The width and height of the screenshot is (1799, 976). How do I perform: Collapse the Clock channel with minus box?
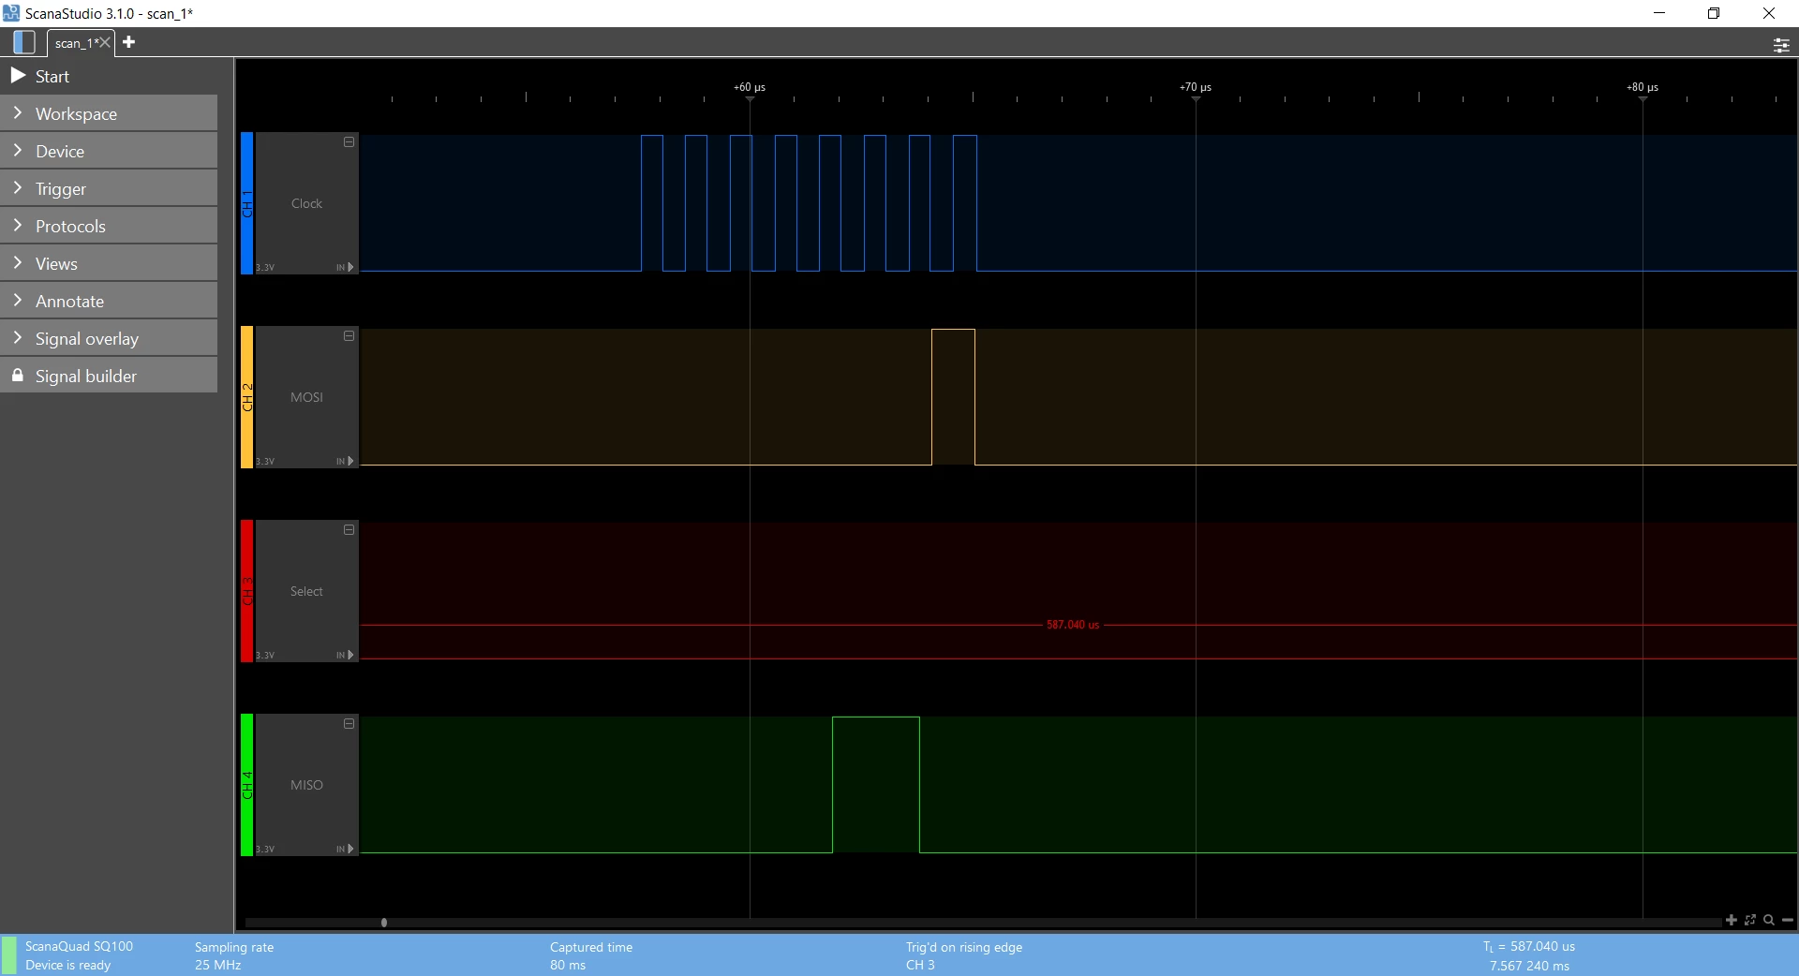click(349, 142)
